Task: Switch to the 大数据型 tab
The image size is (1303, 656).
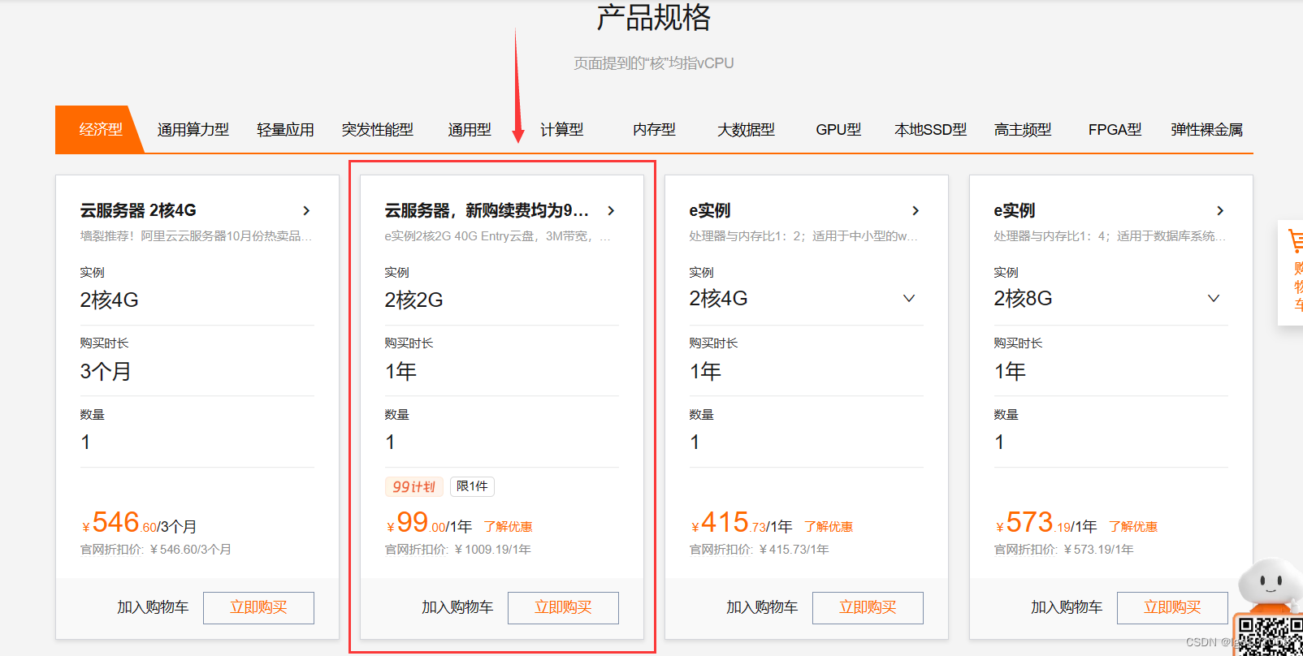Action: 746,130
